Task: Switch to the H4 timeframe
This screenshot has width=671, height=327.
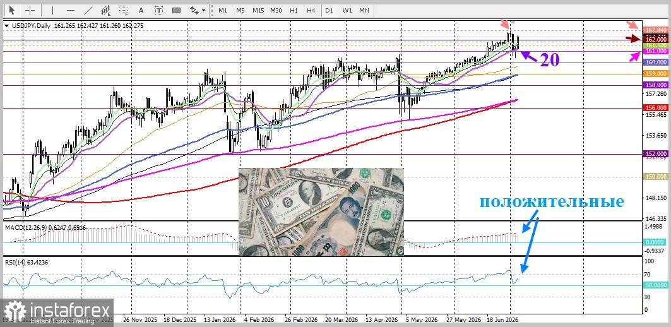Action: (x=311, y=10)
